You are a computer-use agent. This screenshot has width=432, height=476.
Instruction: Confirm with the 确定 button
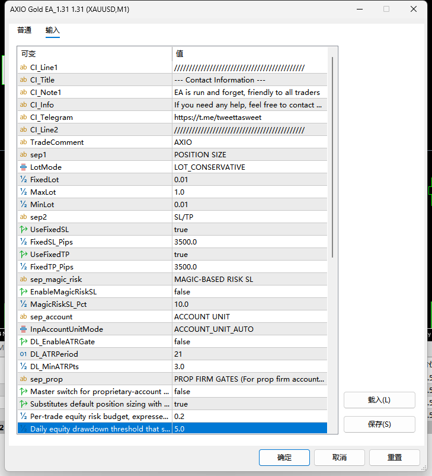[x=284, y=457]
